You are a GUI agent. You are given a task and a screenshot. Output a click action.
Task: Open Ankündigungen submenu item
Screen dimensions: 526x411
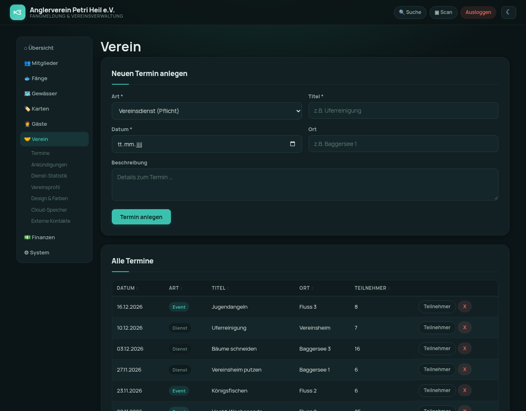tap(49, 165)
